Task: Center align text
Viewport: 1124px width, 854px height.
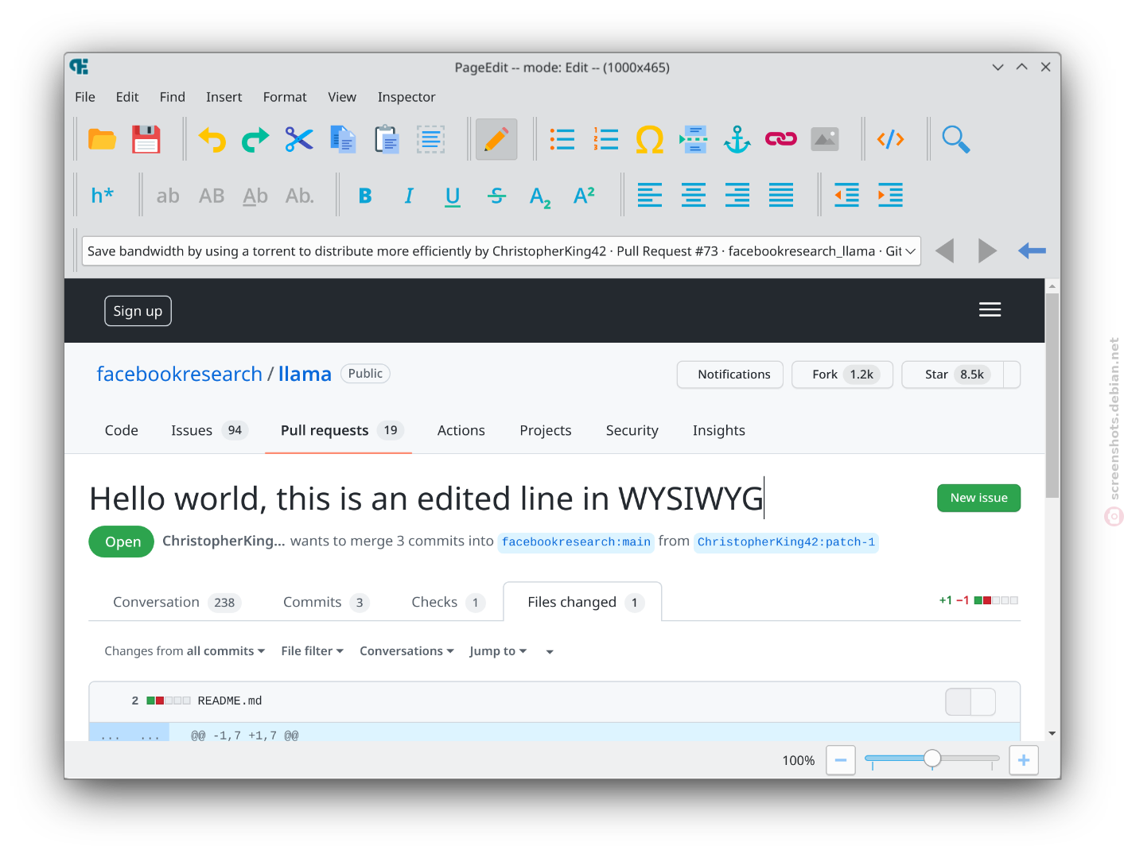Action: (694, 195)
